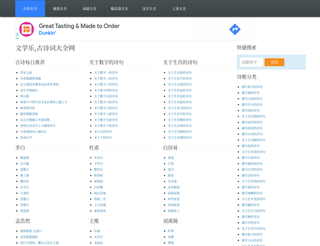Open the poem 登玄元庙
This screenshot has width=320, height=246.
coord(26,72)
